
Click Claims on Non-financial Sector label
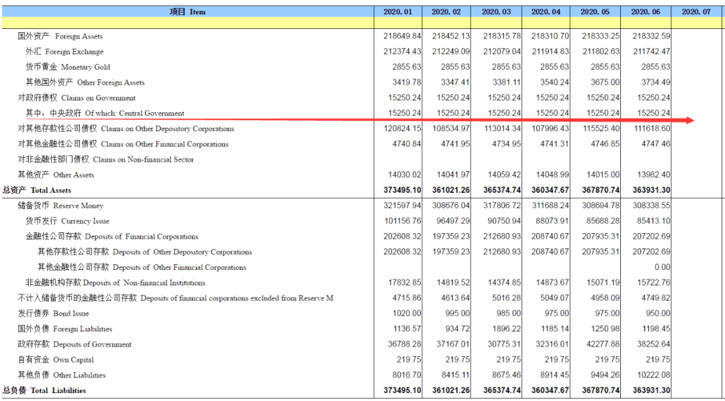pyautogui.click(x=106, y=160)
